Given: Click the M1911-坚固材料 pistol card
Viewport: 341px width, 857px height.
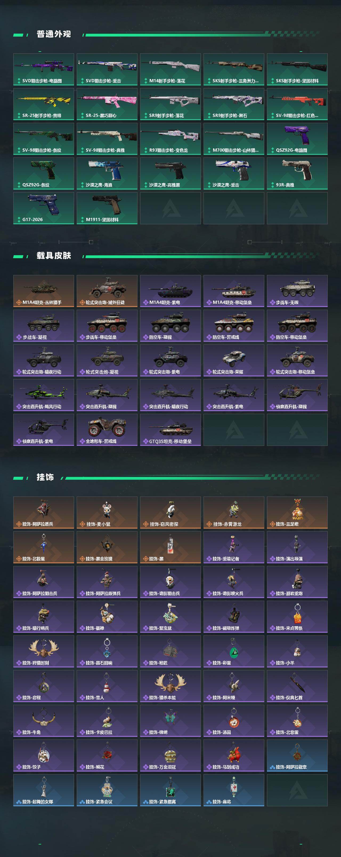Looking at the screenshot, I should point(107,208).
